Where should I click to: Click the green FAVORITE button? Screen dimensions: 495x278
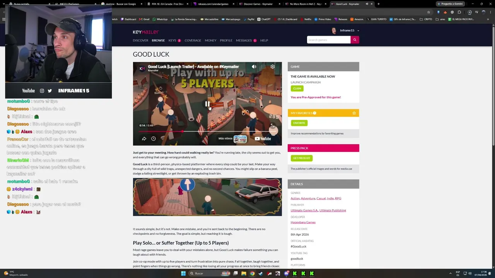[299, 123]
